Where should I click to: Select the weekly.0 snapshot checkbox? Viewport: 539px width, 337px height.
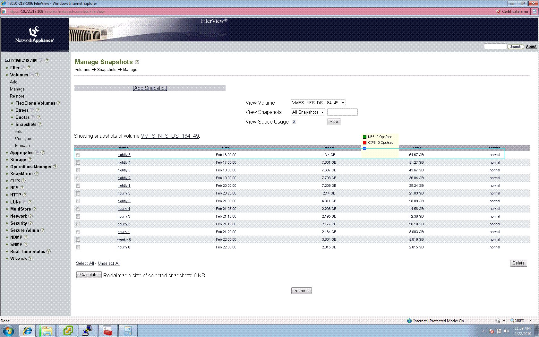tap(78, 239)
